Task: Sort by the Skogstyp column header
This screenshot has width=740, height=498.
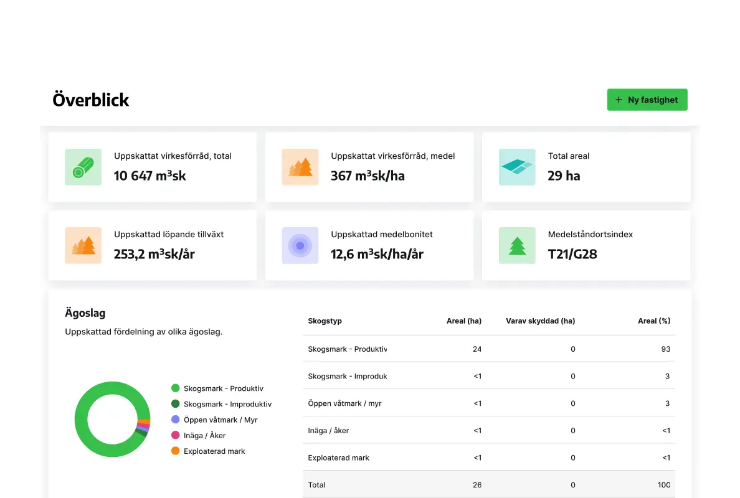Action: [x=325, y=321]
